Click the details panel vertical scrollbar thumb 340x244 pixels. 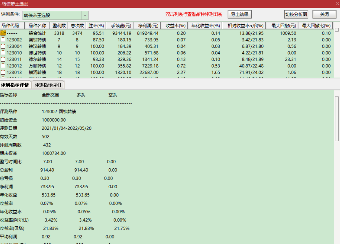pos(337,119)
